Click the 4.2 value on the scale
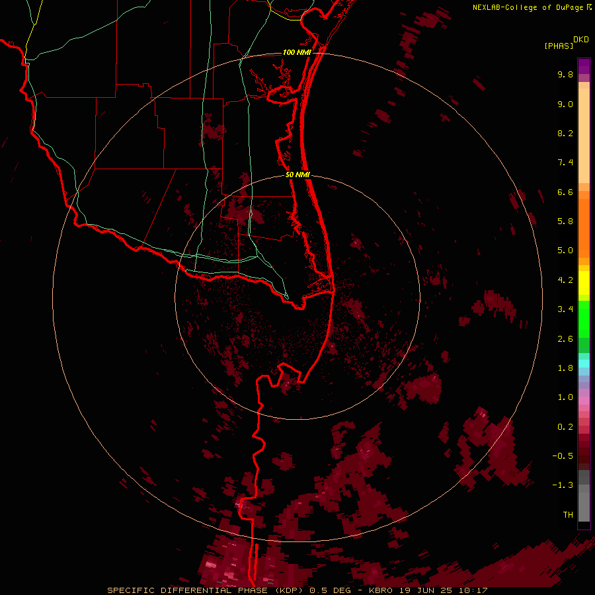 pos(565,280)
